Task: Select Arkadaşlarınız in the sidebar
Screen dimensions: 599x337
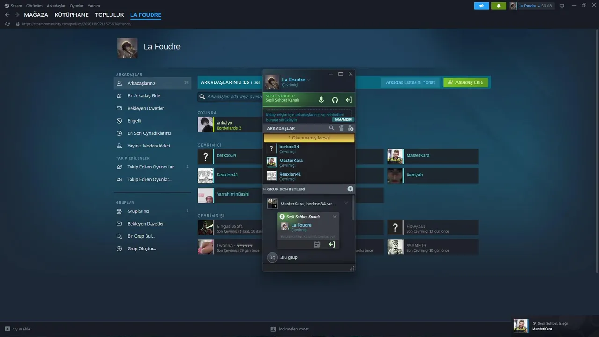Action: [x=153, y=83]
